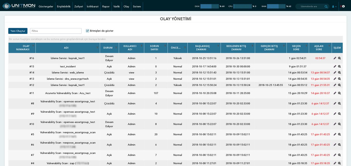Open filter for Gerçek Bitiş Zamanı column
The image size is (351, 166).
click(x=284, y=46)
